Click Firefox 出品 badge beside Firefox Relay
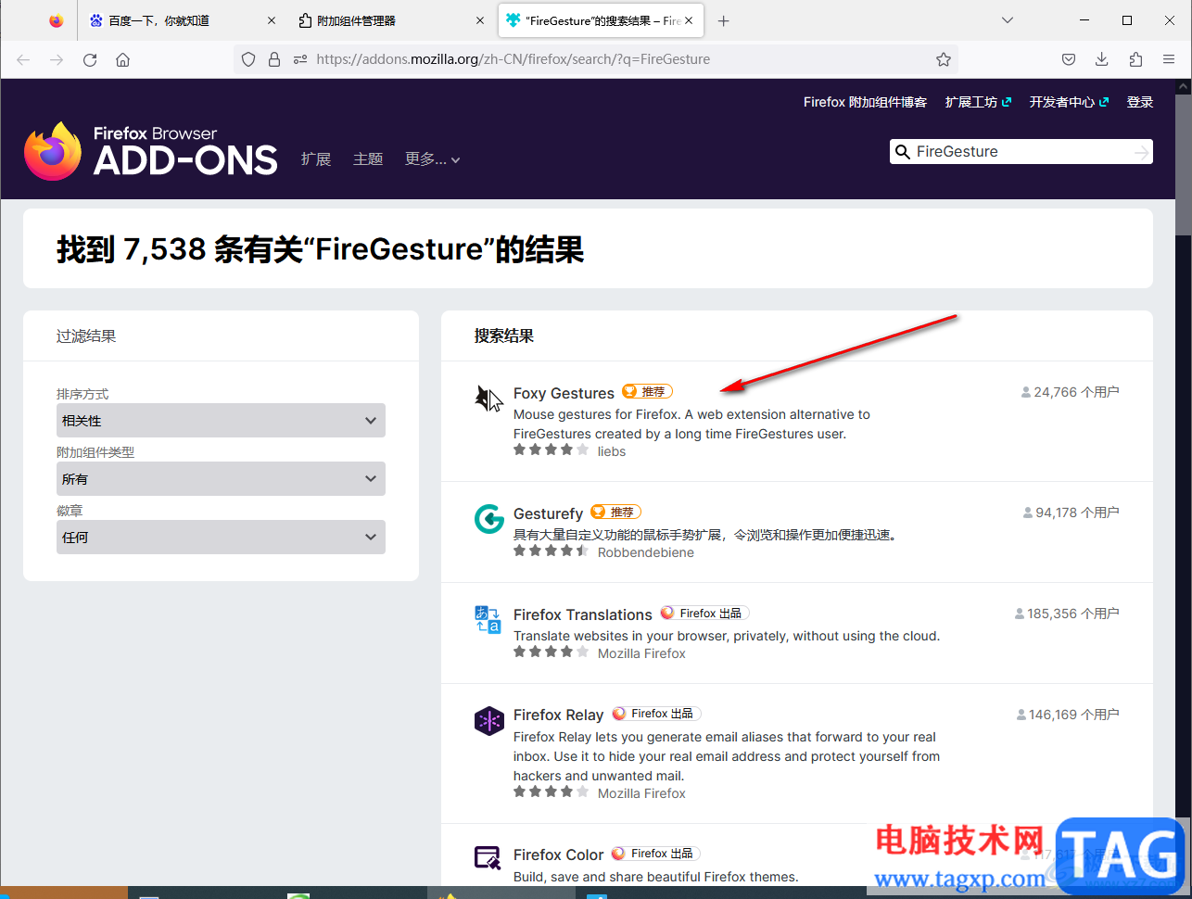The height and width of the screenshot is (899, 1192). tap(655, 714)
